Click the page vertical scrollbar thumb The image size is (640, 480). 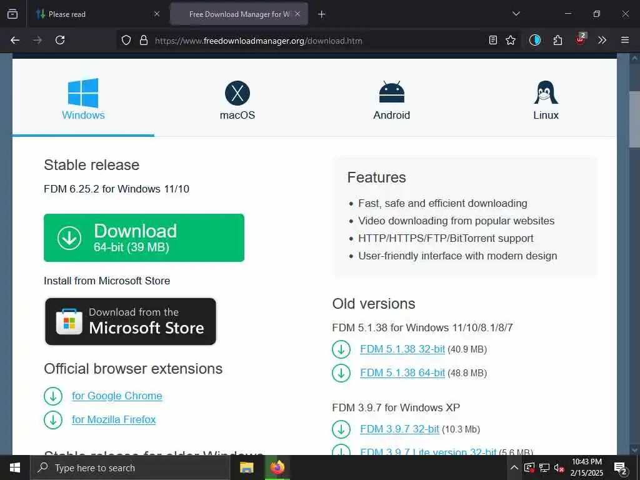tap(634, 119)
